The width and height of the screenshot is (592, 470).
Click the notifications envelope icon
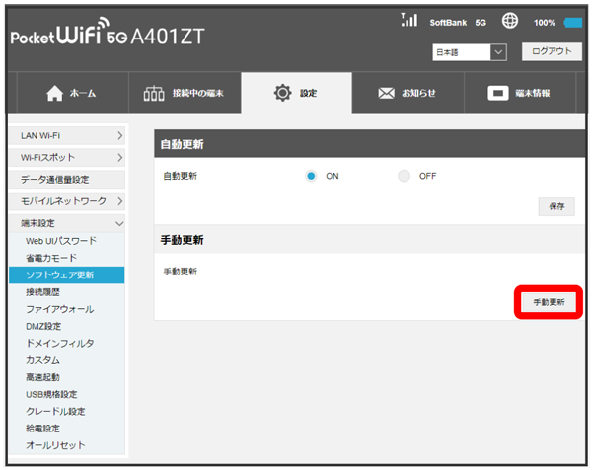[x=388, y=93]
